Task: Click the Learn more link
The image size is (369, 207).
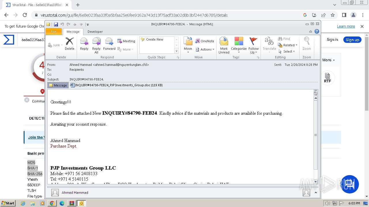Action: coord(346,26)
